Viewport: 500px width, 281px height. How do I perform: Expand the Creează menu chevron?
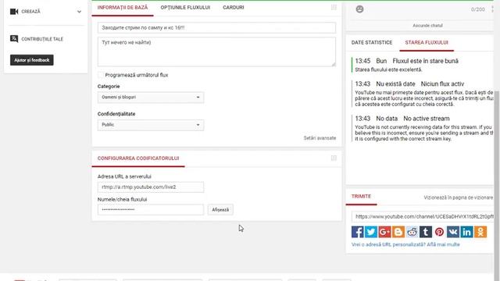79,12
